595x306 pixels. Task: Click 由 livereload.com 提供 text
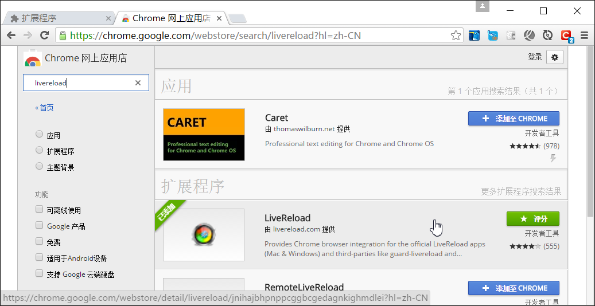300,229
